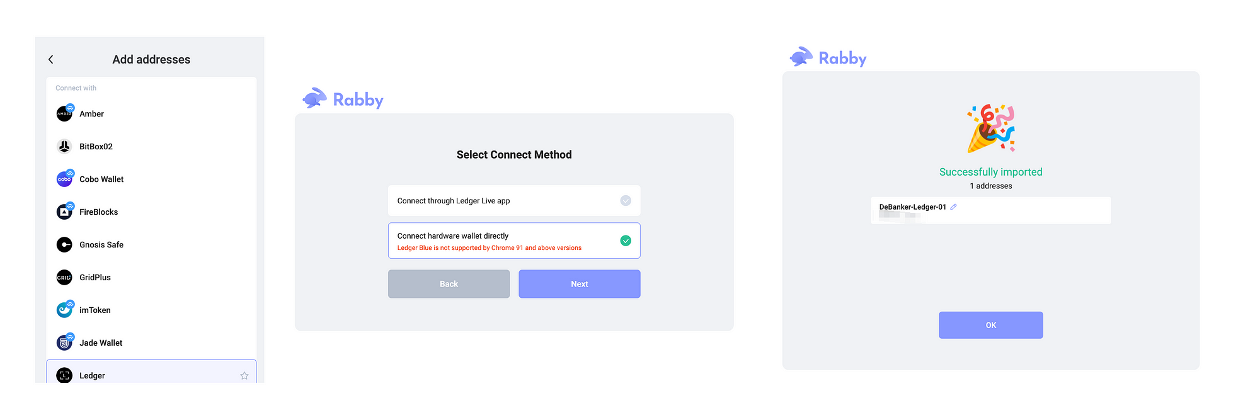
Task: Edit the DeBanker-Ledger-01 address name
Action: 953,206
